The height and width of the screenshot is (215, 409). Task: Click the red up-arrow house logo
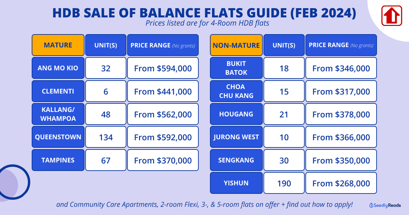click(x=391, y=16)
